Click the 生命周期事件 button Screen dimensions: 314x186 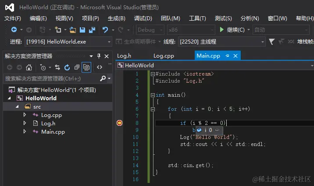click(136, 42)
